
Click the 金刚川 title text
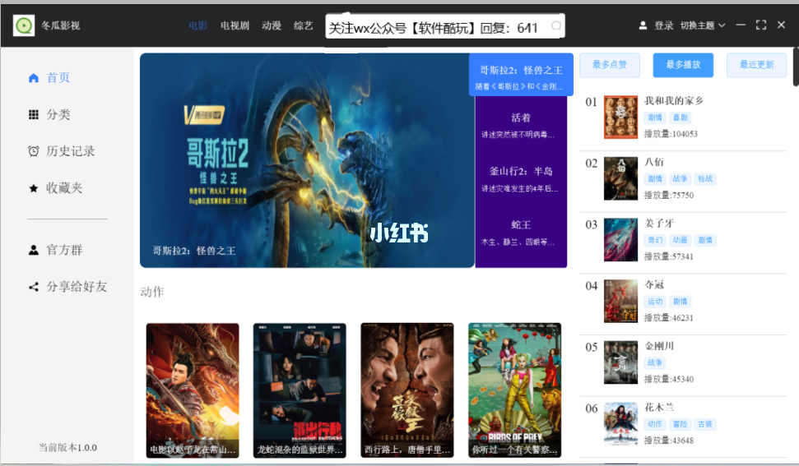point(659,346)
